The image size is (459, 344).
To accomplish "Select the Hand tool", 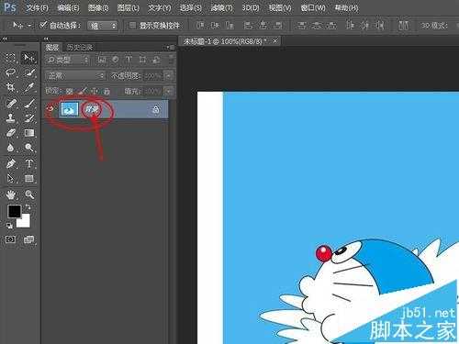I will (x=10, y=194).
